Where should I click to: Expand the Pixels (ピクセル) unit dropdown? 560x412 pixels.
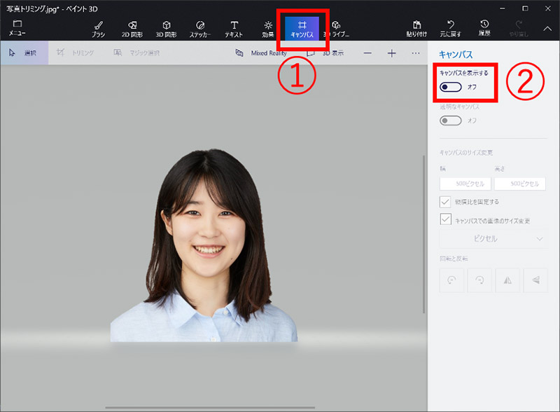coord(493,239)
